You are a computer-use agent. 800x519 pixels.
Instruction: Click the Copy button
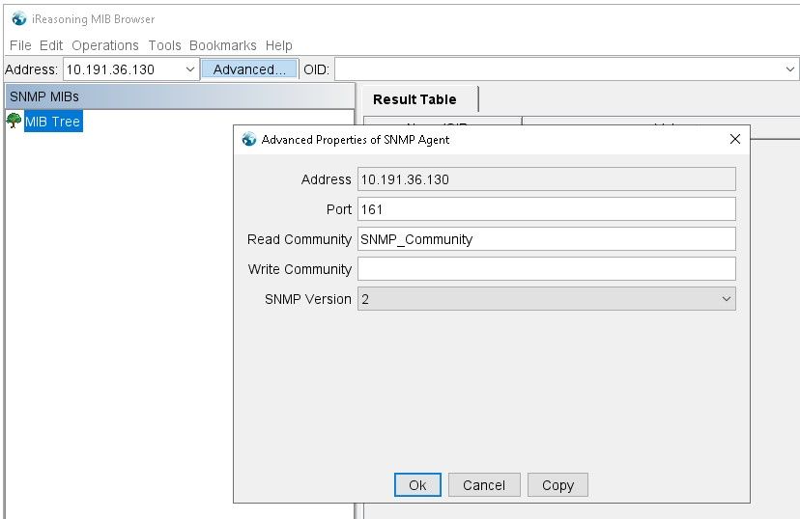pos(557,485)
